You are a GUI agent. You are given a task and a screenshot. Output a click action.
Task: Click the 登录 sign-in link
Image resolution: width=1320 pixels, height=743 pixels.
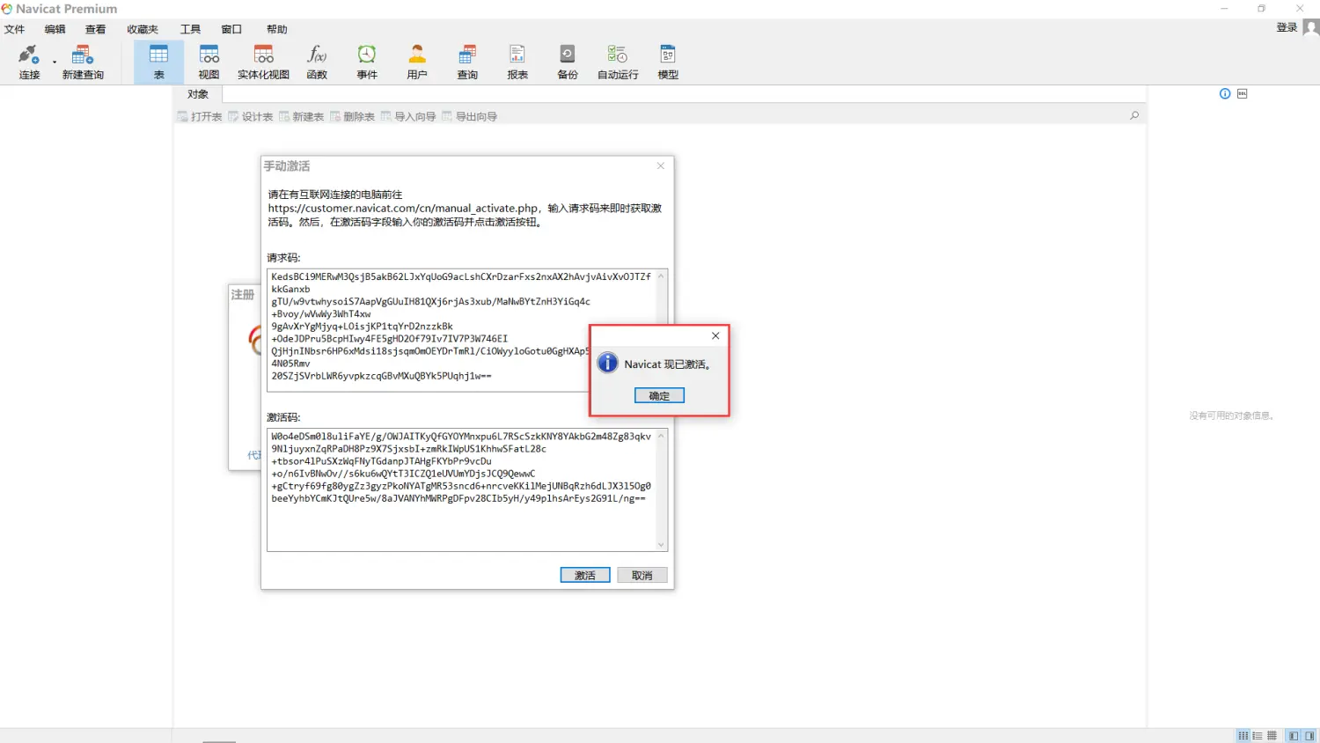click(x=1287, y=27)
